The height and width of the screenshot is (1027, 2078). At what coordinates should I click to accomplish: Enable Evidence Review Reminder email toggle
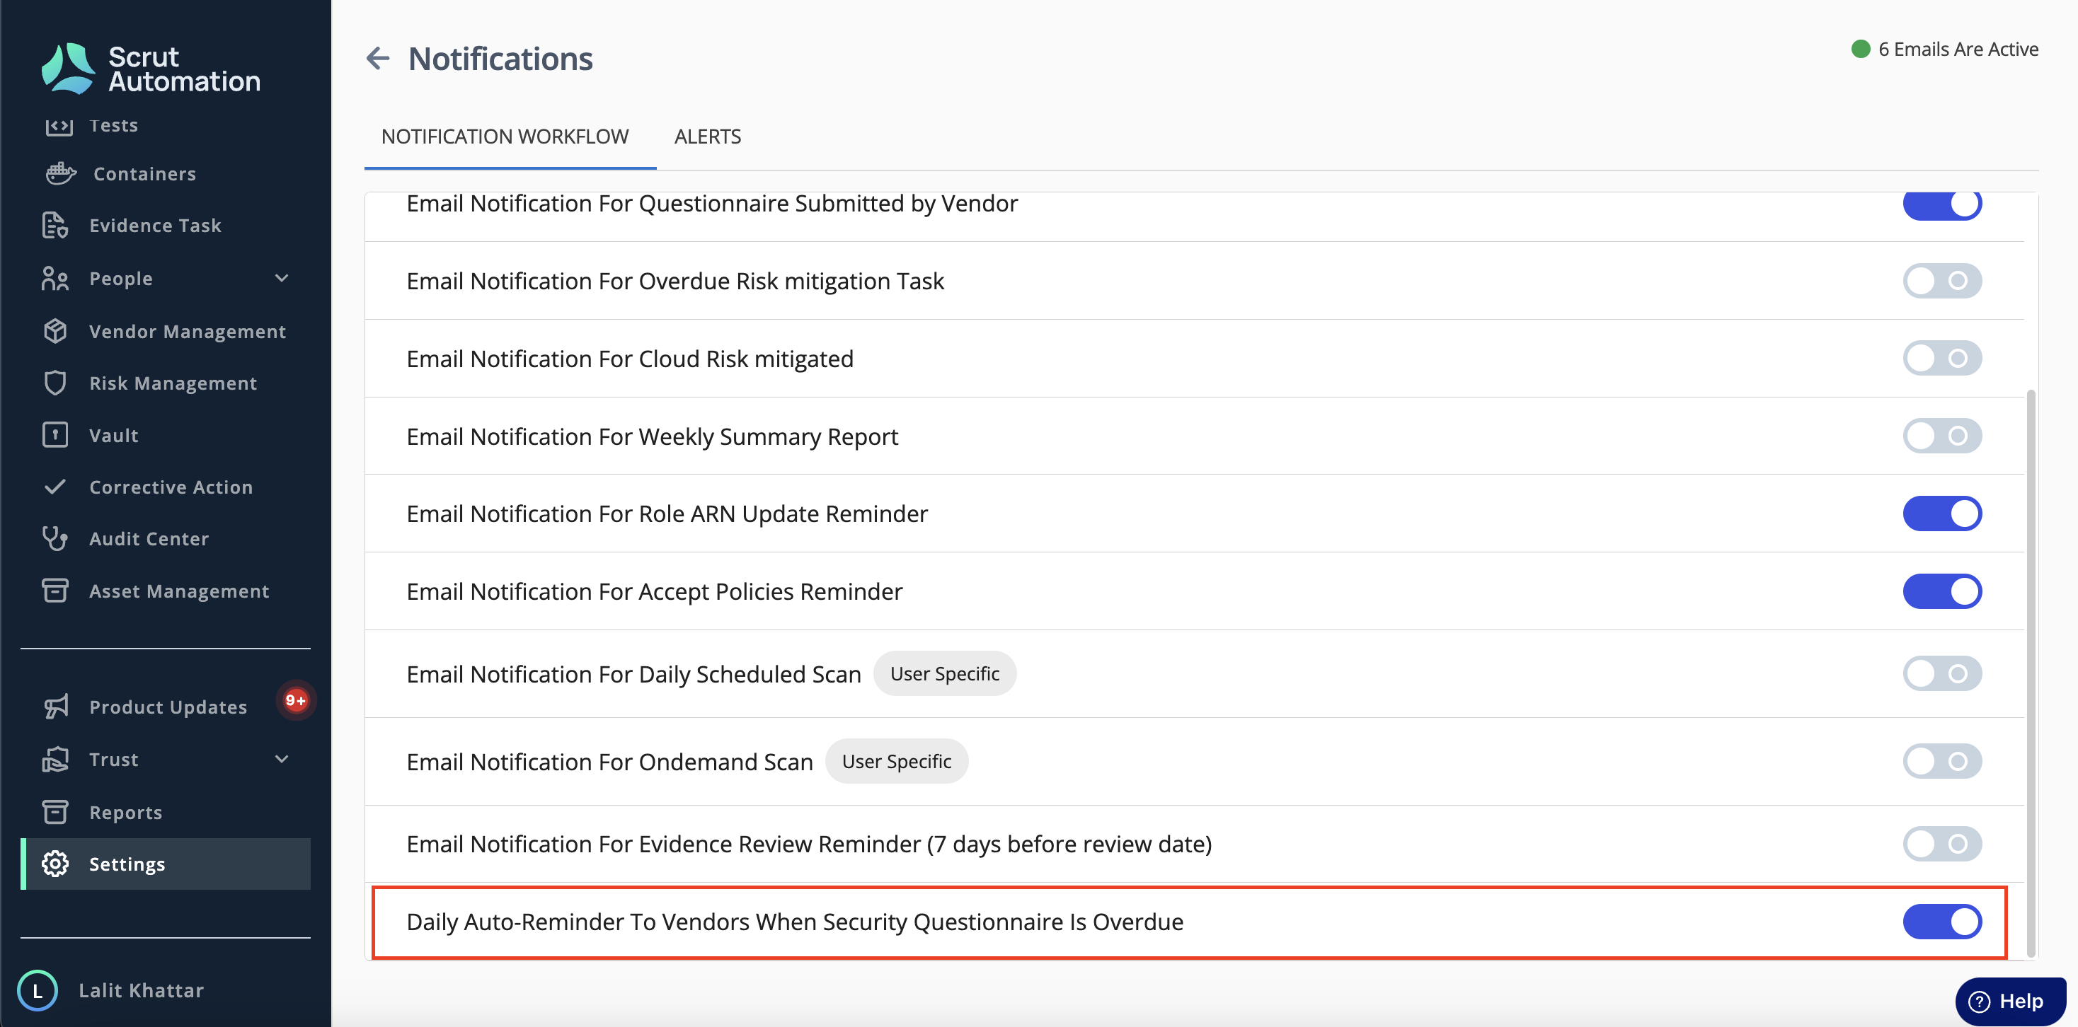pyautogui.click(x=1941, y=843)
